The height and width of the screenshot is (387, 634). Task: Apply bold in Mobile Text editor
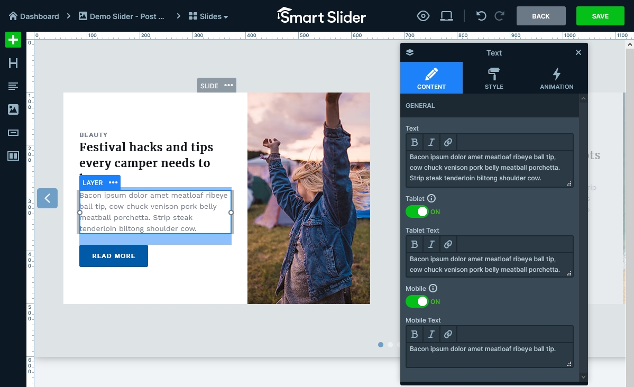[x=415, y=334]
